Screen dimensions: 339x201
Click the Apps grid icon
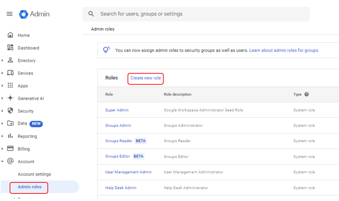[x=10, y=85]
